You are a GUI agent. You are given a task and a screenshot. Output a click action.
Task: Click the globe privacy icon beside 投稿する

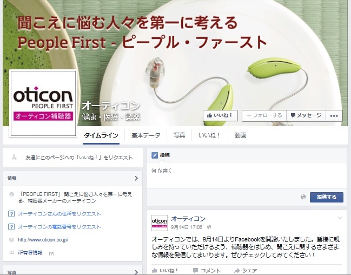click(303, 197)
